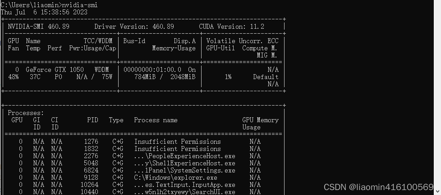This screenshot has height=195, width=441.
Task: Select the Driver Version: 460.89 text
Action: [x=134, y=27]
